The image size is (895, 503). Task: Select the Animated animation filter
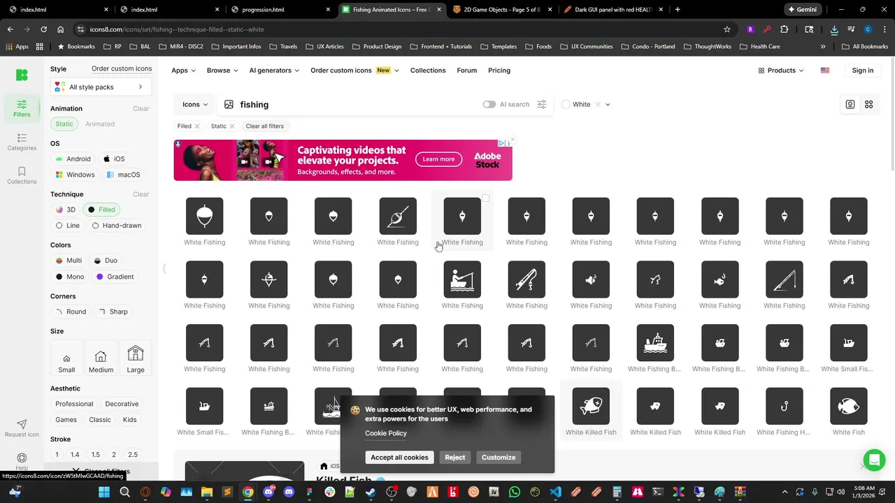100,124
